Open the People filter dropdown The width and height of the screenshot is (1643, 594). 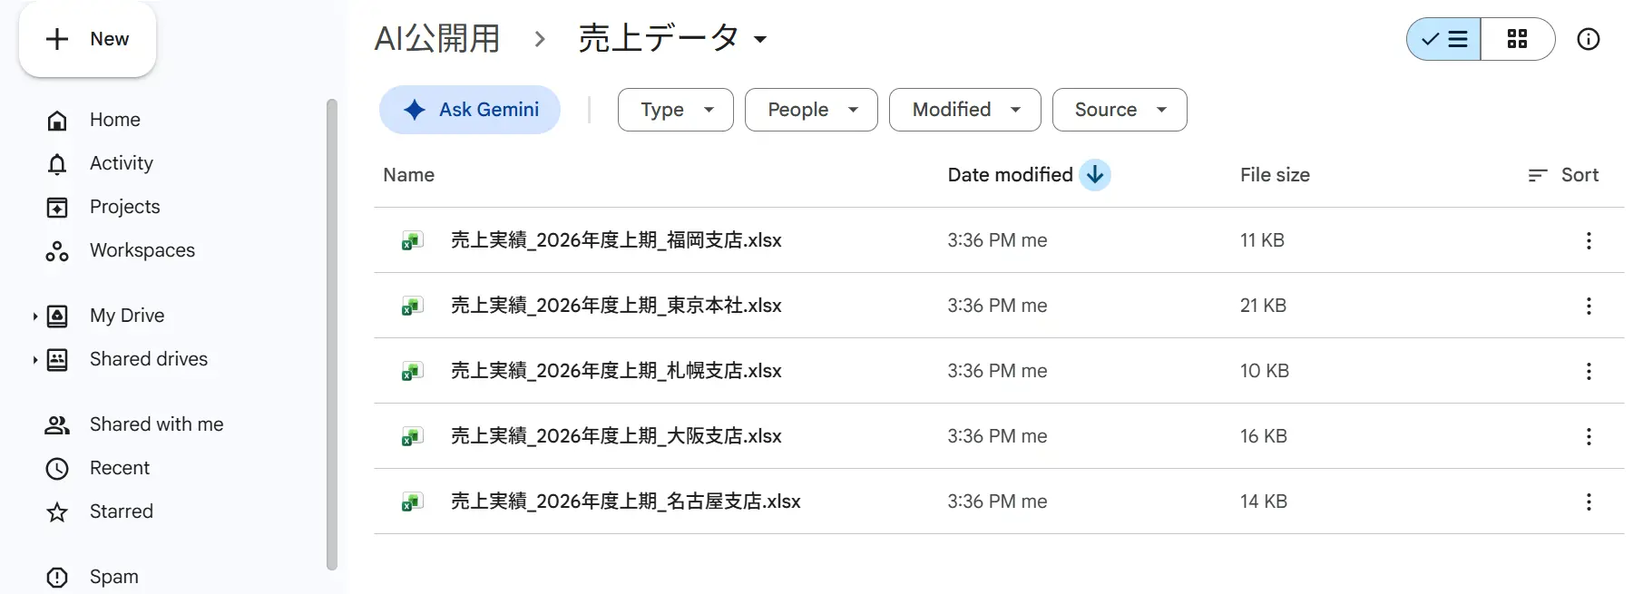811,110
